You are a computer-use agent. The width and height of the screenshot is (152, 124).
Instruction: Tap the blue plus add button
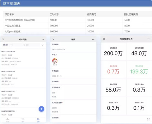41,109
